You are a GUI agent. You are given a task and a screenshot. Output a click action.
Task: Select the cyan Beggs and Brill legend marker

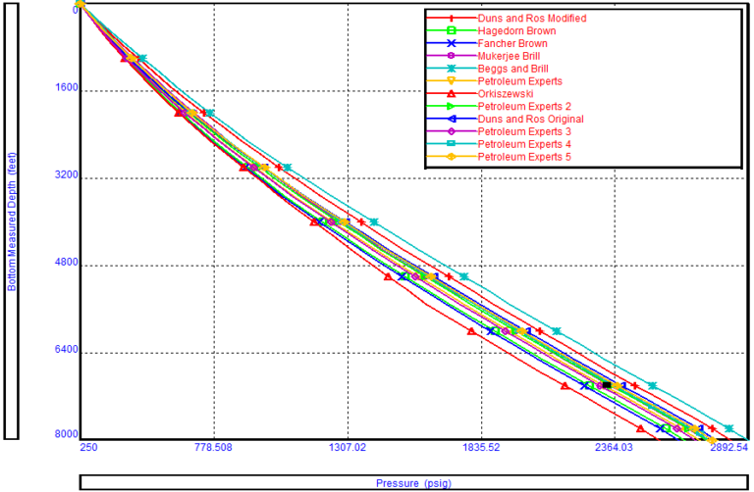tap(451, 69)
